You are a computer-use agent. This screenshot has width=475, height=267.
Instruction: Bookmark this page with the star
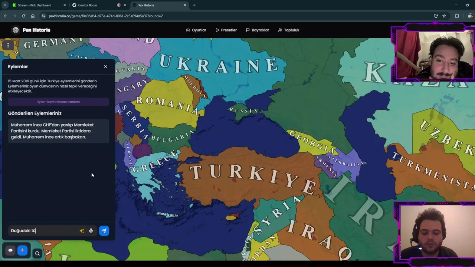tap(444, 16)
